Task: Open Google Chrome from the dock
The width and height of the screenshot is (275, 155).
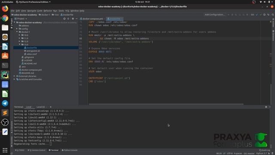Action: tap(5, 18)
